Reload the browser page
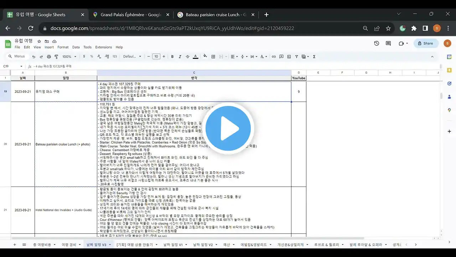456x257 pixels. tap(31, 28)
